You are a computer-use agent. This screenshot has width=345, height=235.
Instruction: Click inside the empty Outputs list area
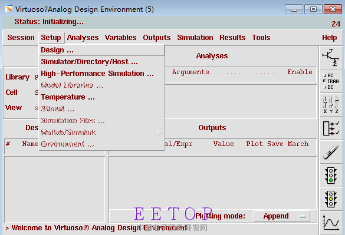213,183
